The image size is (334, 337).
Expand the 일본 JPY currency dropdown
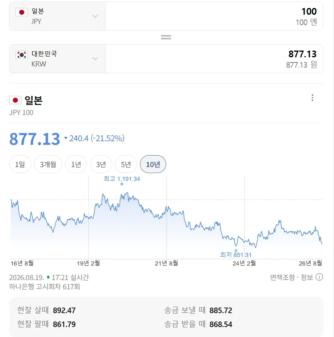click(x=57, y=16)
